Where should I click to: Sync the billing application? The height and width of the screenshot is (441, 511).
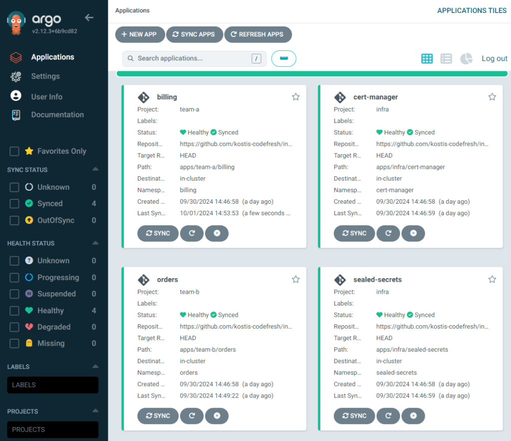tap(158, 233)
